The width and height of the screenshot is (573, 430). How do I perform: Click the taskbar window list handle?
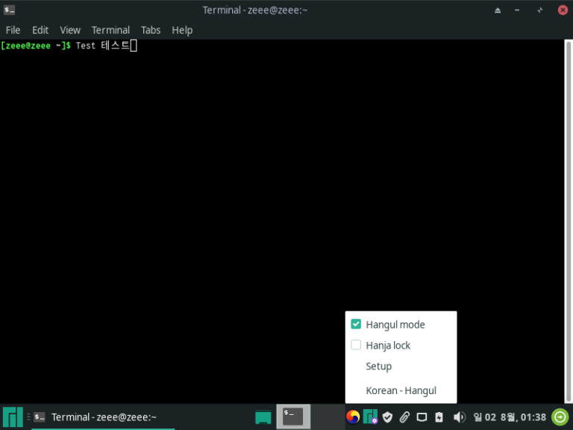point(28,417)
